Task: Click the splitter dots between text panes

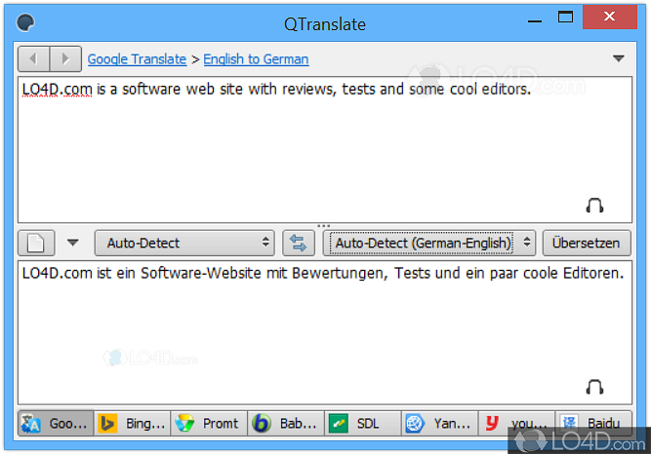Action: [323, 226]
